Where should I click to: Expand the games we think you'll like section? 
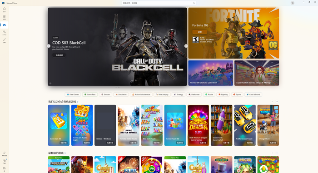(63, 102)
